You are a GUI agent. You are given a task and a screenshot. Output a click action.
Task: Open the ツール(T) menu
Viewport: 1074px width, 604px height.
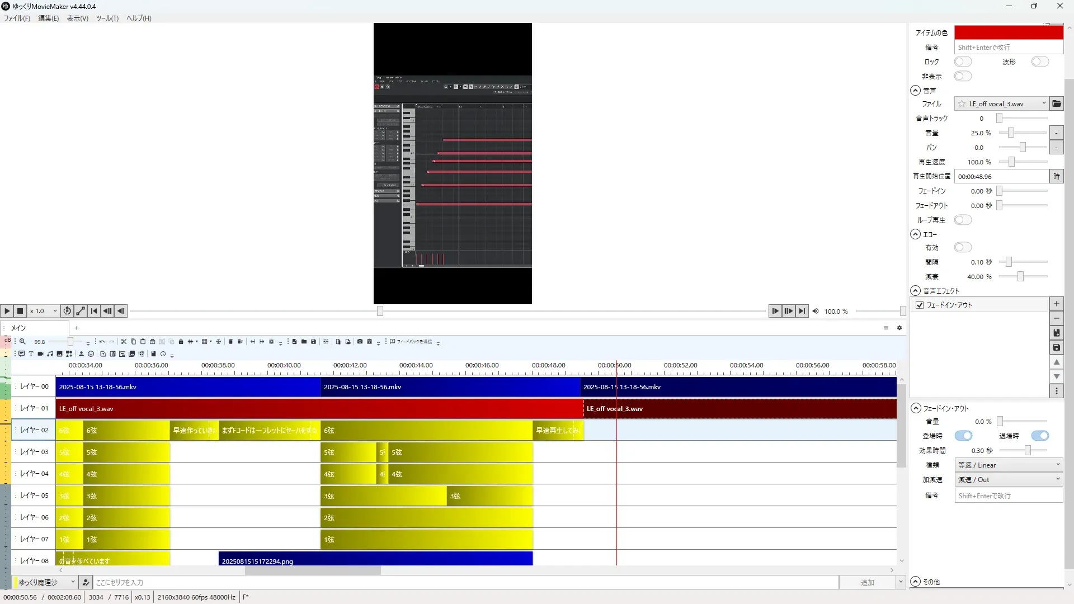tap(107, 18)
